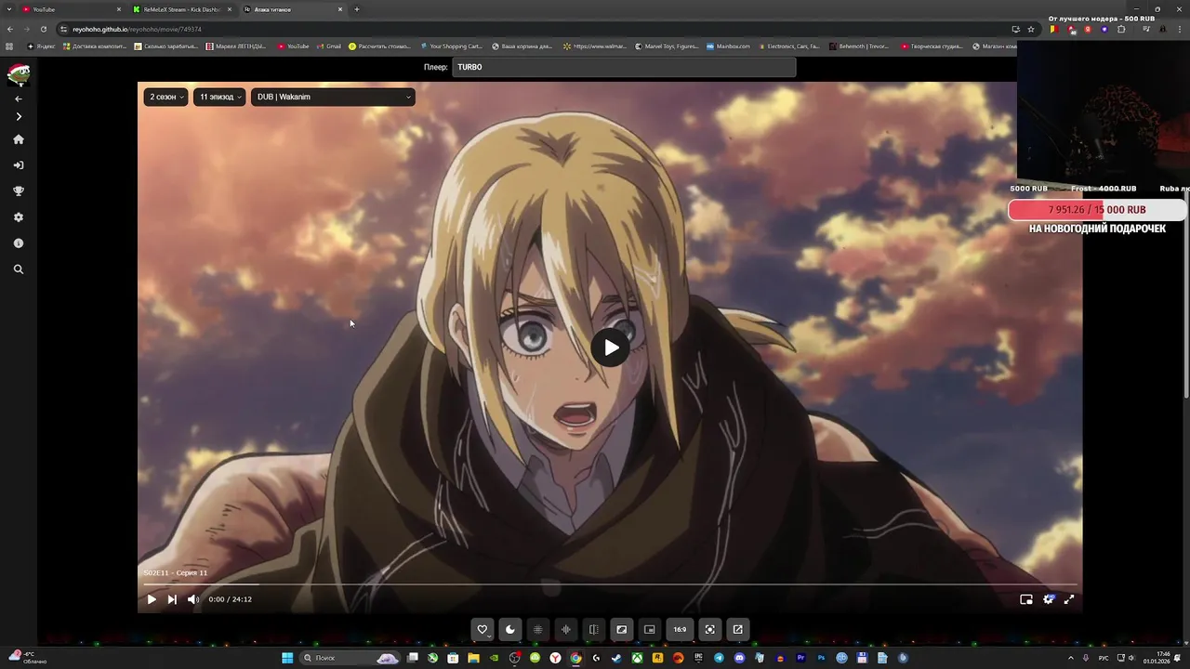Go to Home in the sidebar
This screenshot has height=669, width=1190.
pyautogui.click(x=19, y=139)
